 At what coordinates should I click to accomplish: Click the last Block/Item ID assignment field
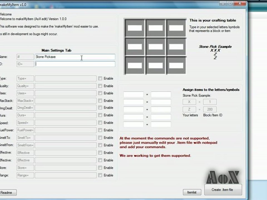coord(161,124)
